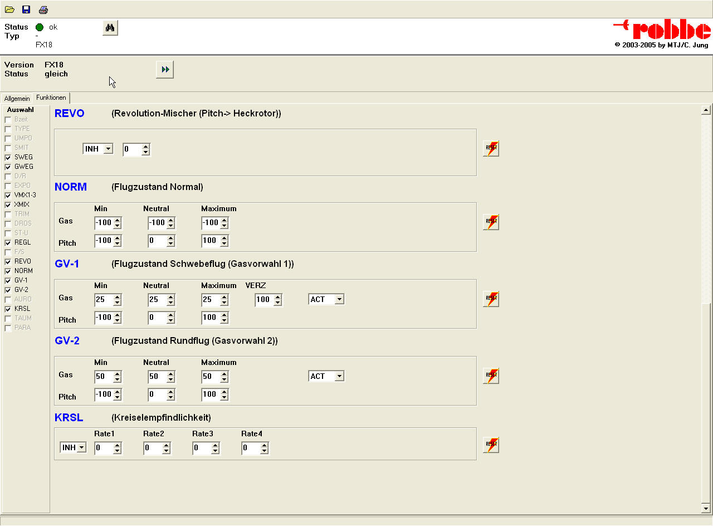Viewport: 713px width, 526px height.
Task: Open a model file
Action: click(x=9, y=9)
